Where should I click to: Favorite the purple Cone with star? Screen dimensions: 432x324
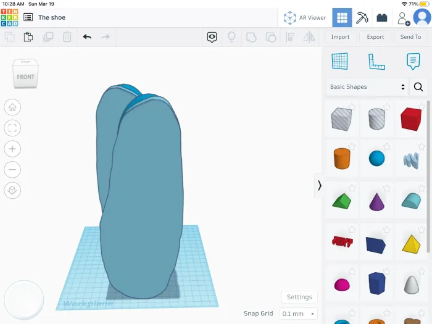tap(387, 188)
